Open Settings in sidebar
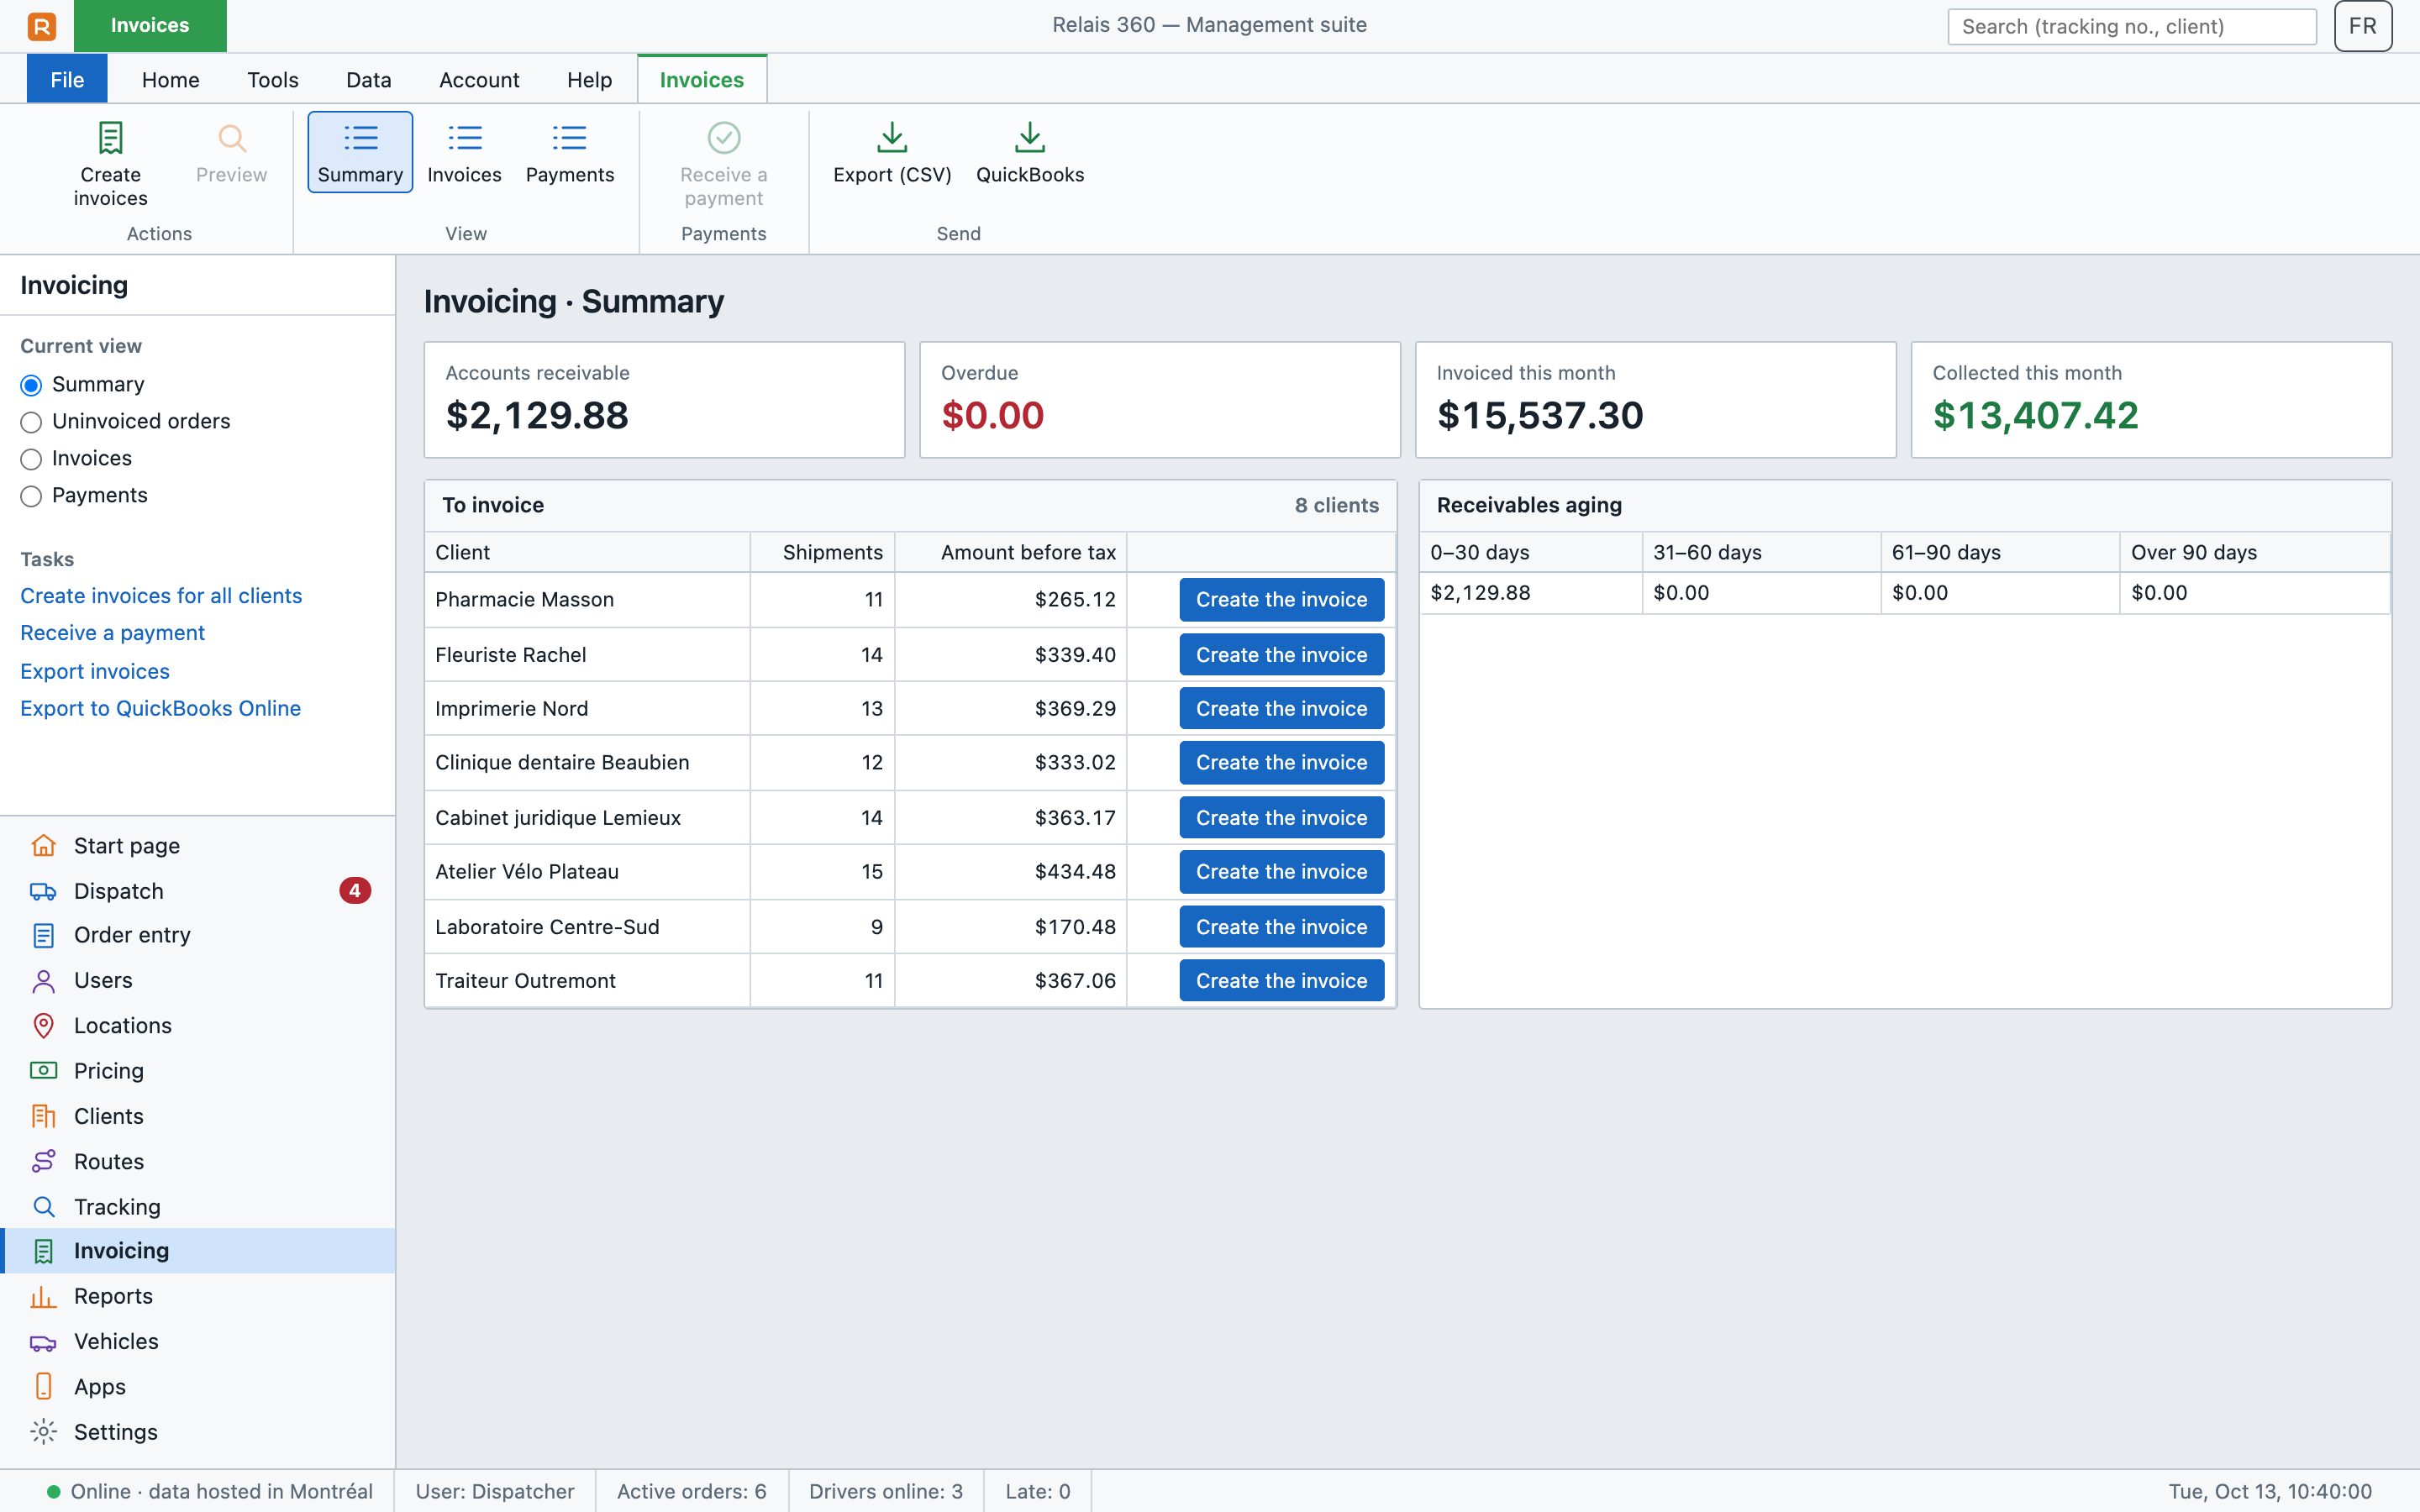 pyautogui.click(x=198, y=1432)
